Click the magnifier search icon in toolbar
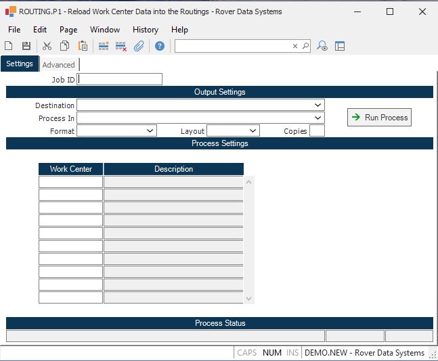Screen dimensions: 438x361 pyautogui.click(x=305, y=46)
